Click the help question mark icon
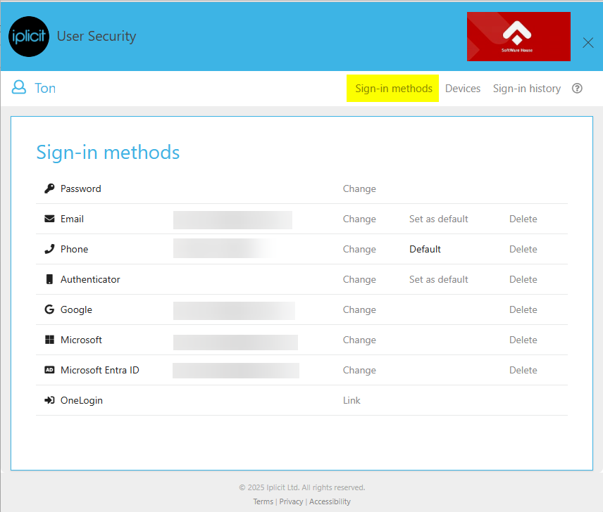 pyautogui.click(x=577, y=89)
